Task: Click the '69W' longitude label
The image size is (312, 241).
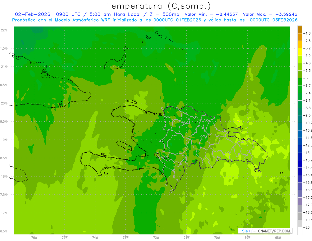Action: pos(248,238)
